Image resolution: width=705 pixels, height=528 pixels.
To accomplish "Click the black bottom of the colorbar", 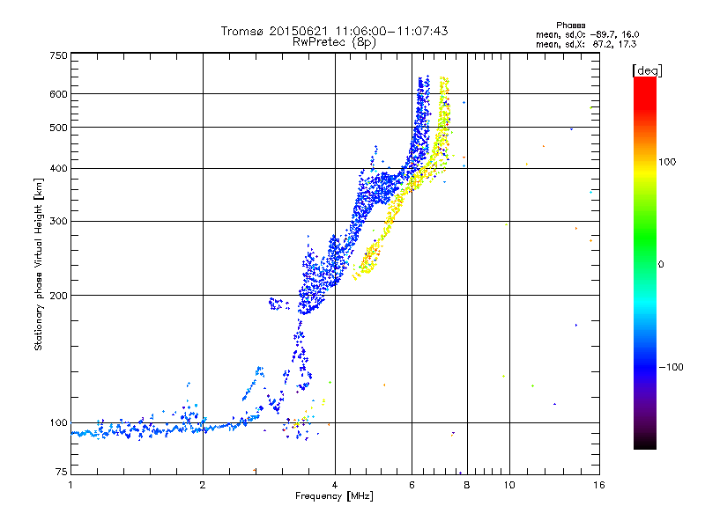I will click(645, 443).
